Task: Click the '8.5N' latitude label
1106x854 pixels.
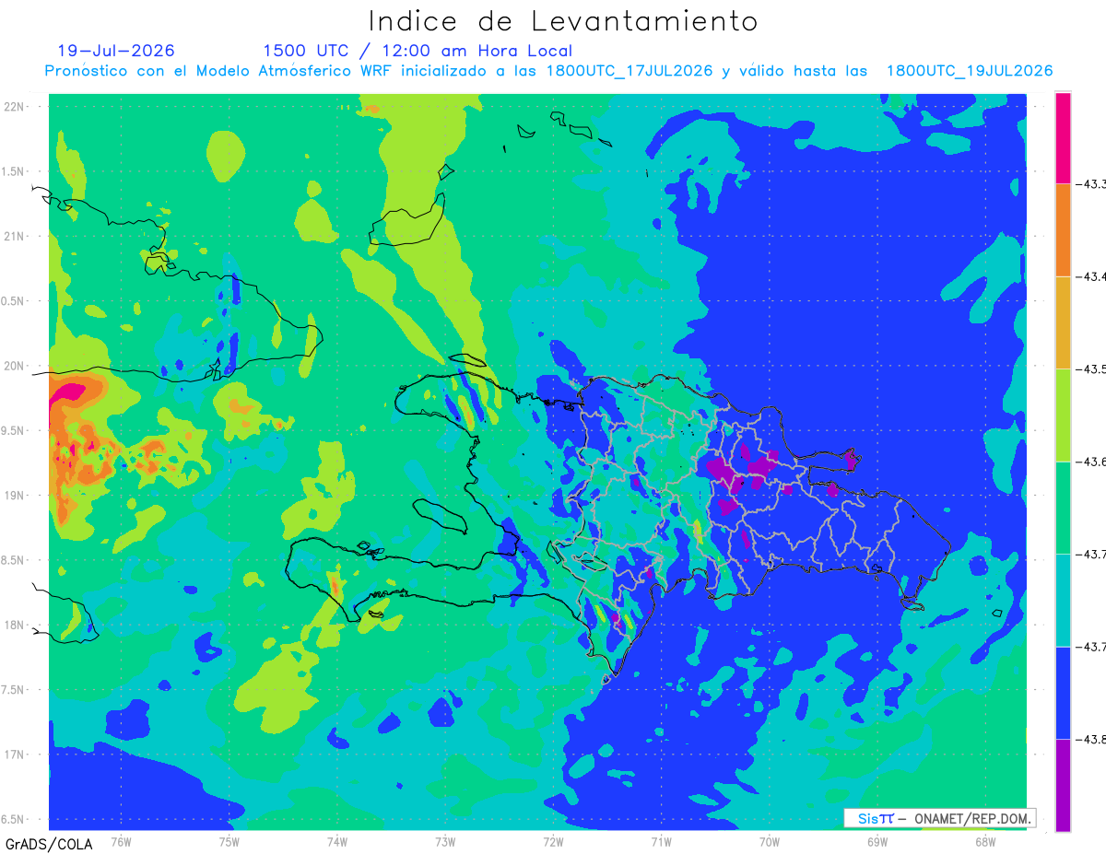Action: tap(14, 560)
